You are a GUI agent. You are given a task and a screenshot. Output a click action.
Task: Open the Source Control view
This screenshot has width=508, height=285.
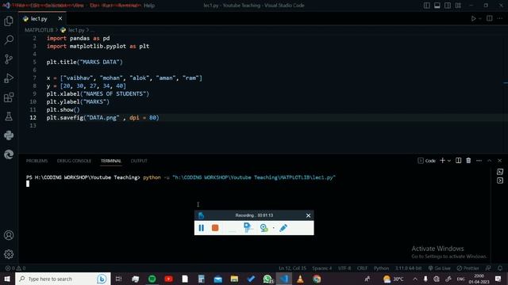(9, 59)
